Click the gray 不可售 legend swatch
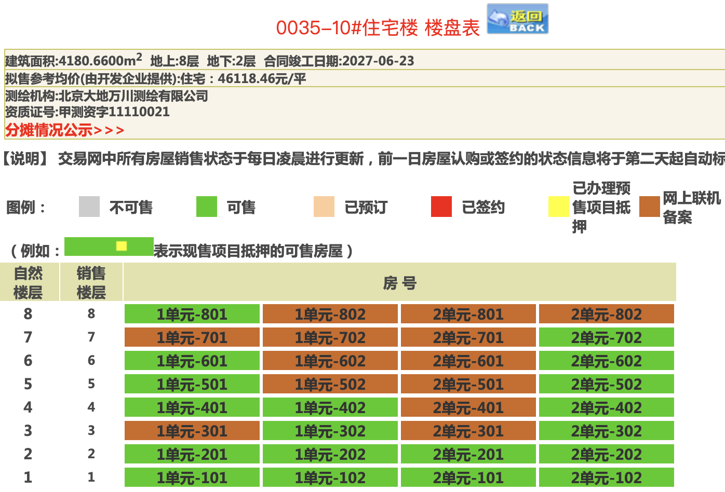 click(x=89, y=207)
